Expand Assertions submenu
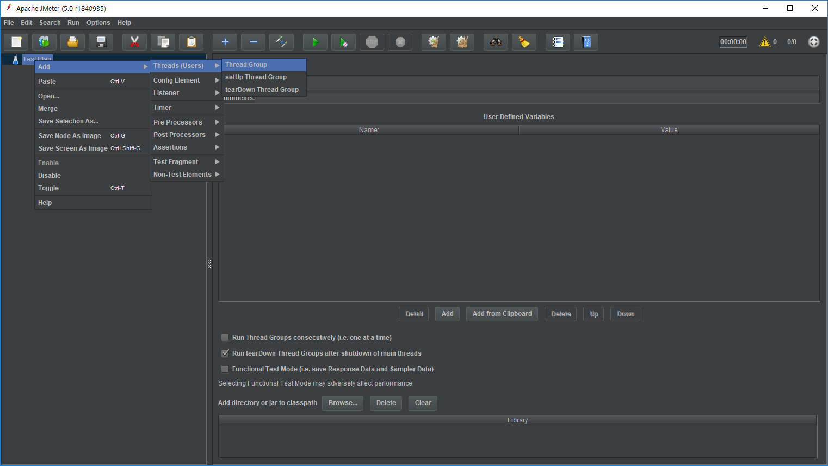 click(186, 147)
